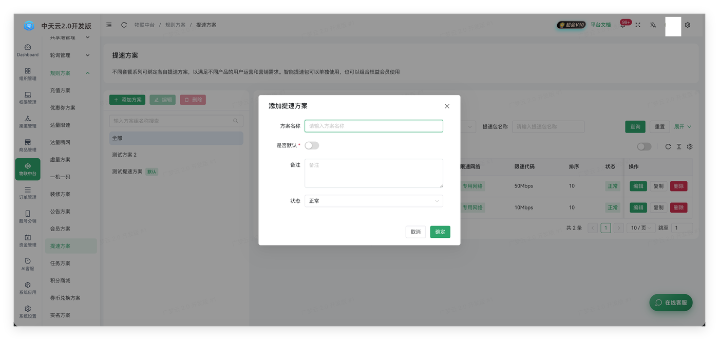719x340 pixels.
Task: Open 充值方案 menu item
Action: (71, 90)
